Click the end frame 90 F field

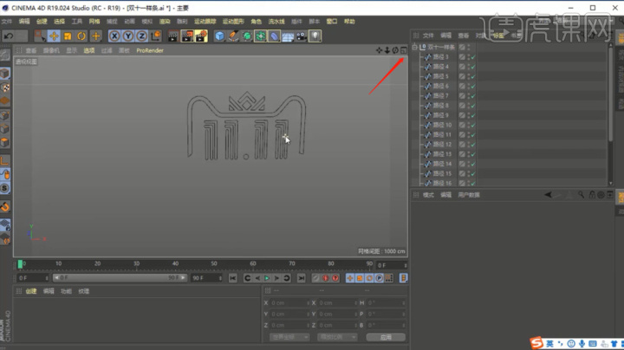[206, 278]
